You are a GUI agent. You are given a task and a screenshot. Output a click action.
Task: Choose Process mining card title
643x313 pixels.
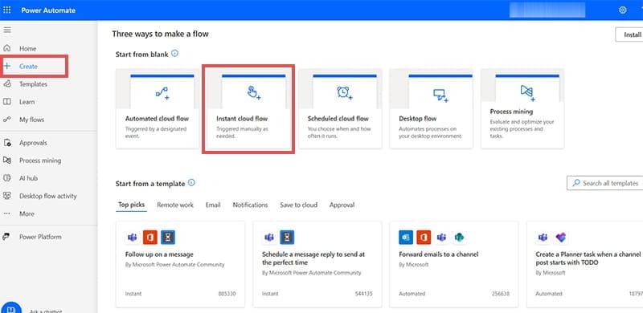tap(511, 112)
